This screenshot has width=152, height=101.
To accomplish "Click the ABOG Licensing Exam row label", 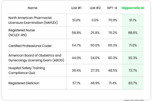I will pos(36,58).
